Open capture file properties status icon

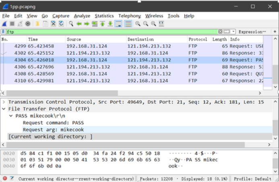pos(12,178)
